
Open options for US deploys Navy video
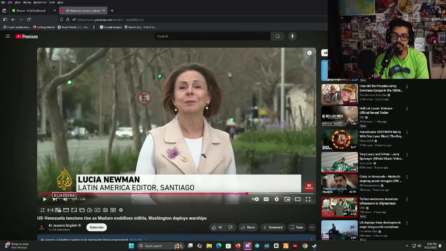[407, 223]
